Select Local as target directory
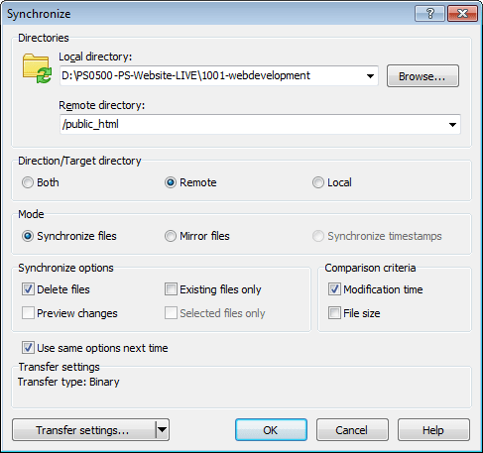Image resolution: width=483 pixels, height=453 pixels. tap(318, 182)
